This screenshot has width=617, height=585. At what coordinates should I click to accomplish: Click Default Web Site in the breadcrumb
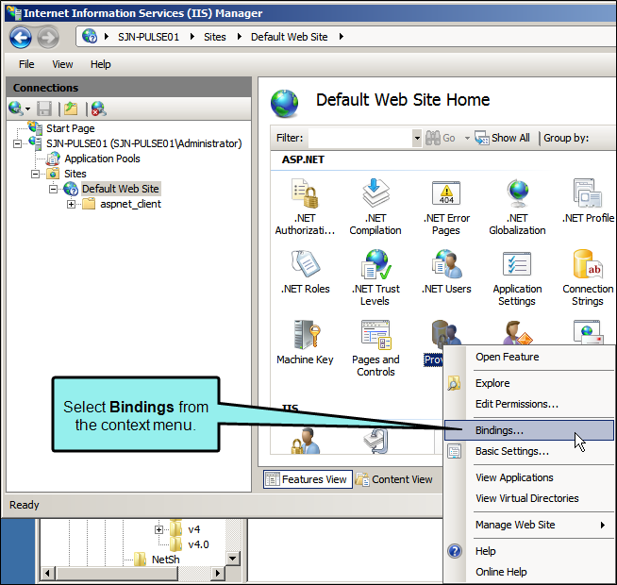click(290, 37)
